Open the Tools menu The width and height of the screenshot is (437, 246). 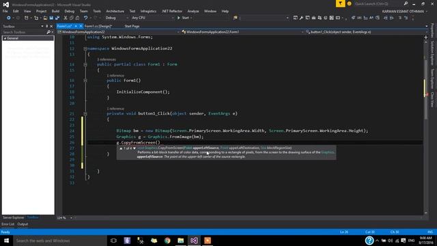97,11
